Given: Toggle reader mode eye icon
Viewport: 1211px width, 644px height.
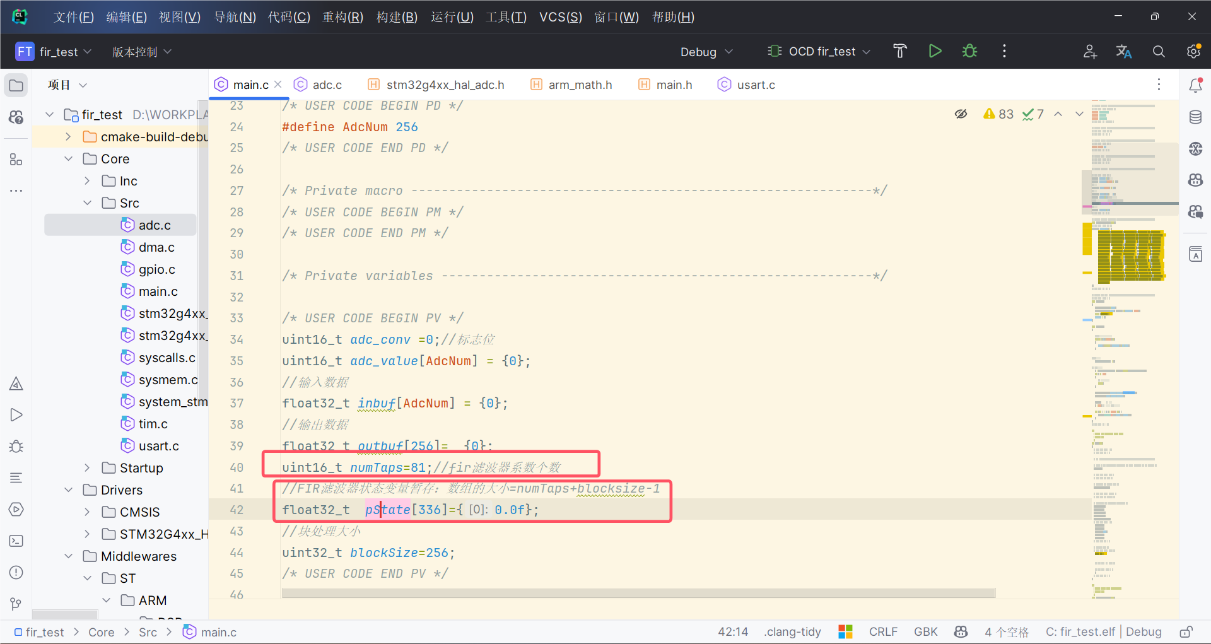Looking at the screenshot, I should (x=961, y=114).
